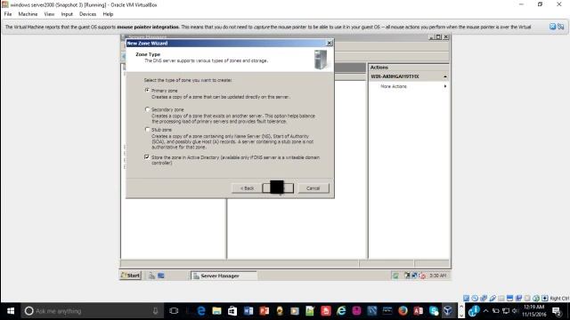This screenshot has width=570, height=320.
Task: Launch Microsoft Edge from the taskbar
Action: click(201, 311)
